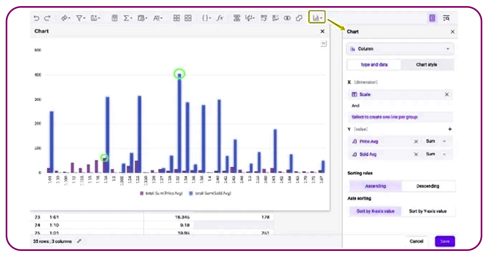The height and width of the screenshot is (257, 488).
Task: Click the branch split icon in toolbar
Action: pos(250,18)
